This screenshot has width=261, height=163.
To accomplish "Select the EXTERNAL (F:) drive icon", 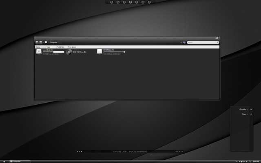I will (x=100, y=52).
